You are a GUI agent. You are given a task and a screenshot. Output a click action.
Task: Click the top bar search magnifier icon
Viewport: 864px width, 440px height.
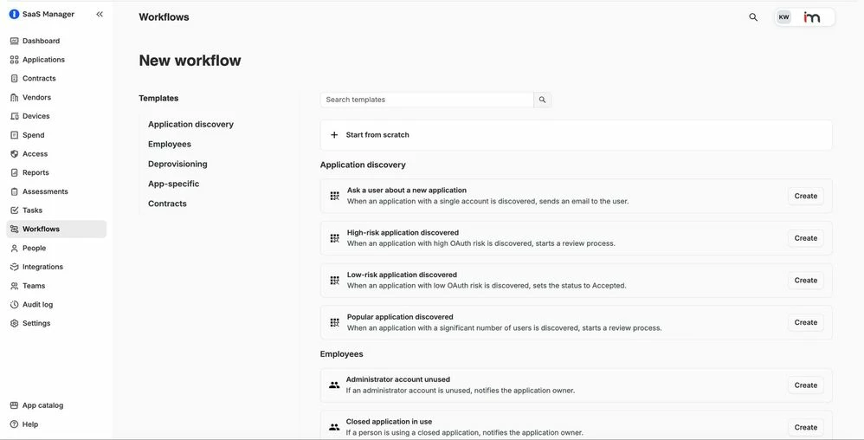click(x=753, y=17)
